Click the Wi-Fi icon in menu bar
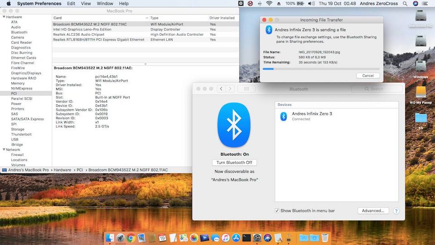 (x=269, y=4)
